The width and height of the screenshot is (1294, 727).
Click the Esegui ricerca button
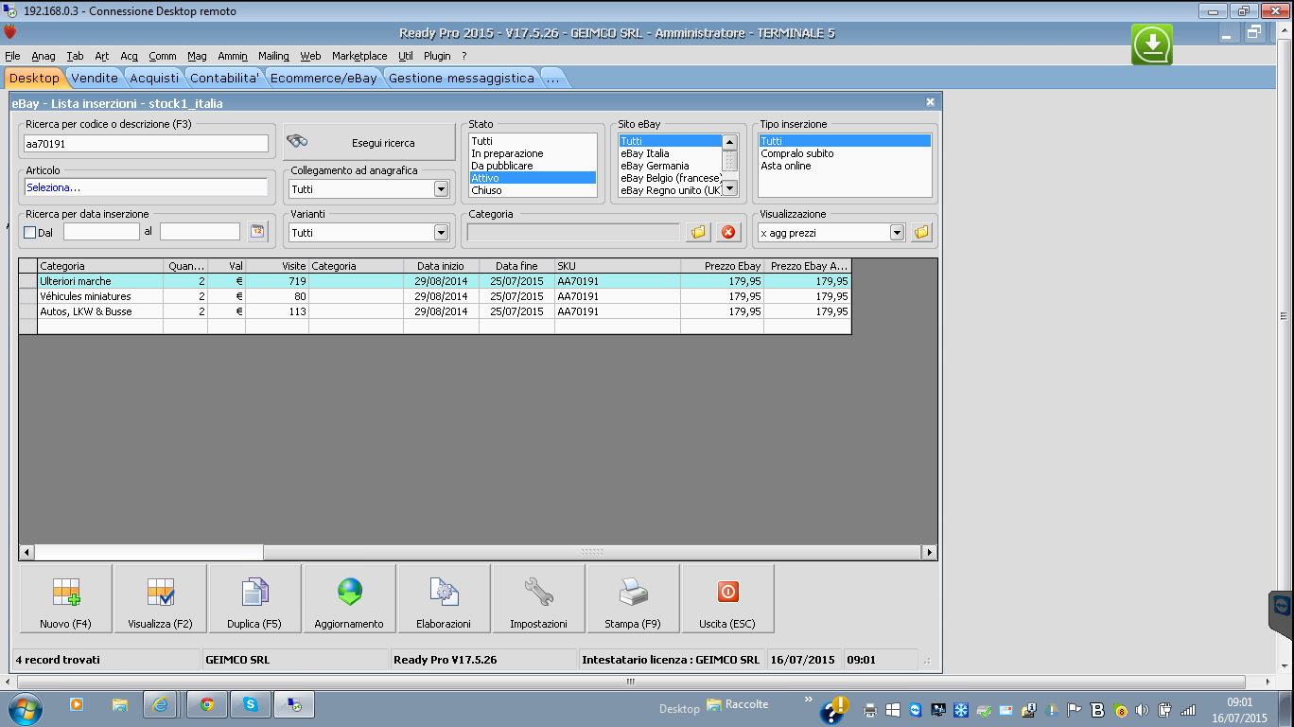[369, 143]
